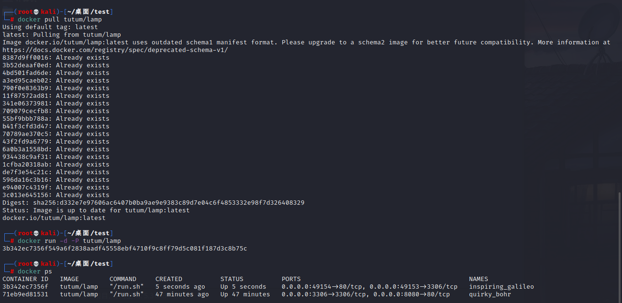The image size is (622, 303).
Task: Select container ID 3b342ec7356f
Action: (25, 287)
